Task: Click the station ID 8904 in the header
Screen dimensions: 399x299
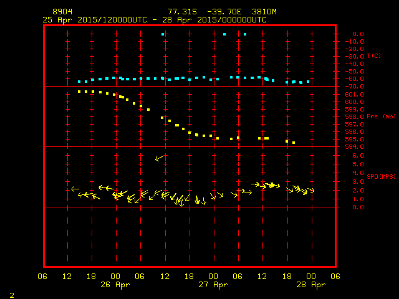Action: pyautogui.click(x=62, y=12)
